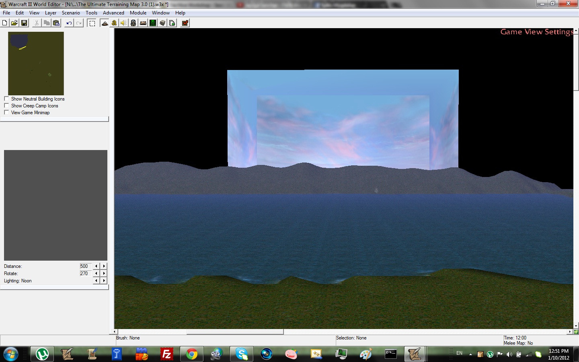Open the Scenario menu
Image resolution: width=579 pixels, height=362 pixels.
71,13
